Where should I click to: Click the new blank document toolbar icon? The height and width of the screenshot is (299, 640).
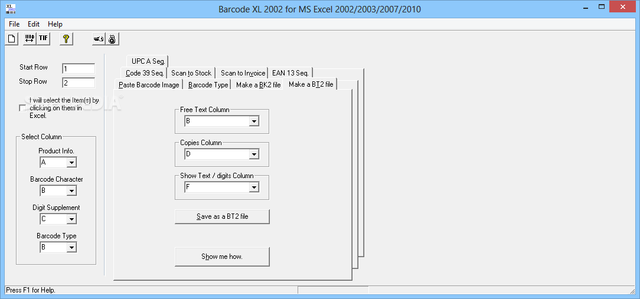[12, 39]
